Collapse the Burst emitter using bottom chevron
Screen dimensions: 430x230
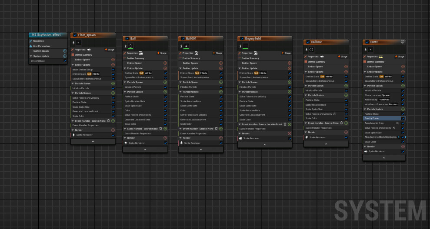[384, 158]
